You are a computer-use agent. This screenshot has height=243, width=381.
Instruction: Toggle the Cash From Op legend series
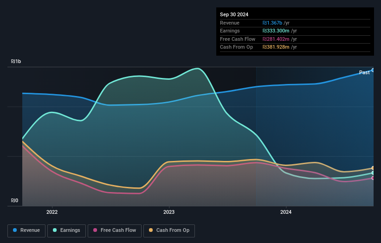[169, 230]
